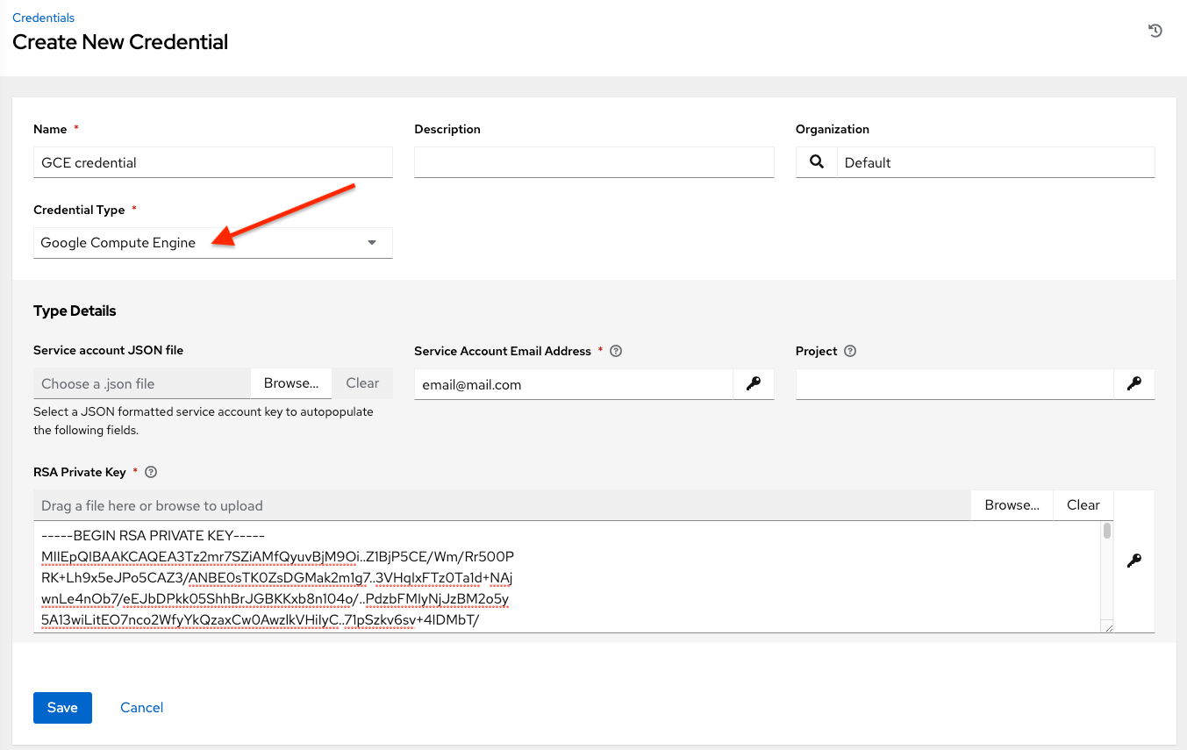Clear the RSA Private Key upload
Image resolution: width=1187 pixels, height=750 pixels.
pos(1083,504)
